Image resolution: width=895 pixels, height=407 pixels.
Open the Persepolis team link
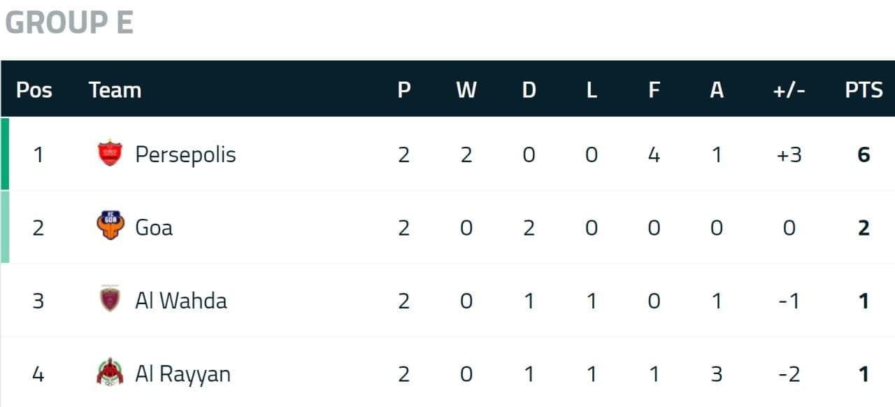coord(185,154)
